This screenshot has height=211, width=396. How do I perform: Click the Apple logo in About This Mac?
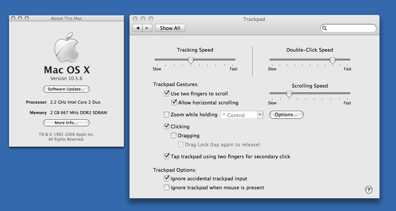point(66,47)
